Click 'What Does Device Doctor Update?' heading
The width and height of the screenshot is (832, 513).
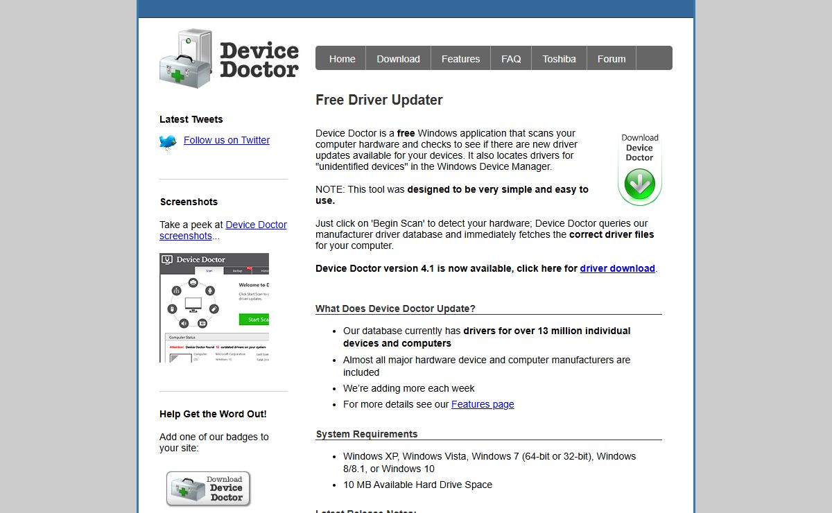[x=395, y=308]
